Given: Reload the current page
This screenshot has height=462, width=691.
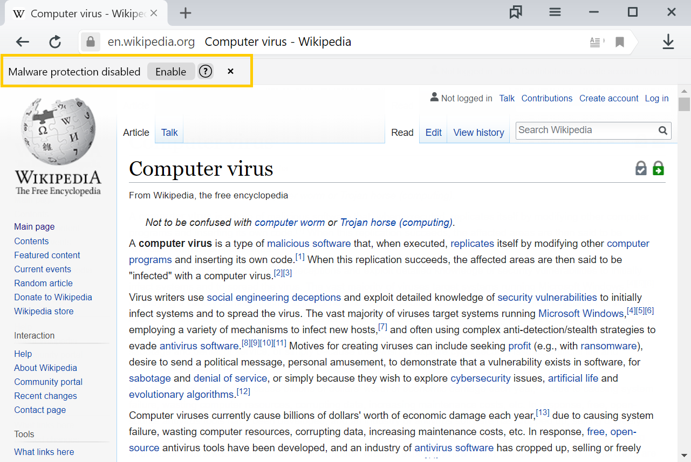Looking at the screenshot, I should tap(55, 42).
